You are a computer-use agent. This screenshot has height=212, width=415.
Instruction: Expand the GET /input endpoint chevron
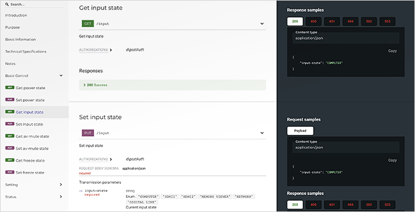(262, 24)
